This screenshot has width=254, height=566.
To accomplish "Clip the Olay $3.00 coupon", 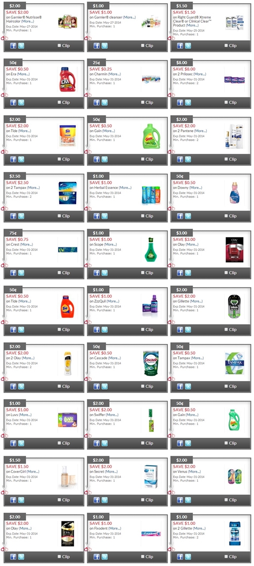I will click(226, 272).
